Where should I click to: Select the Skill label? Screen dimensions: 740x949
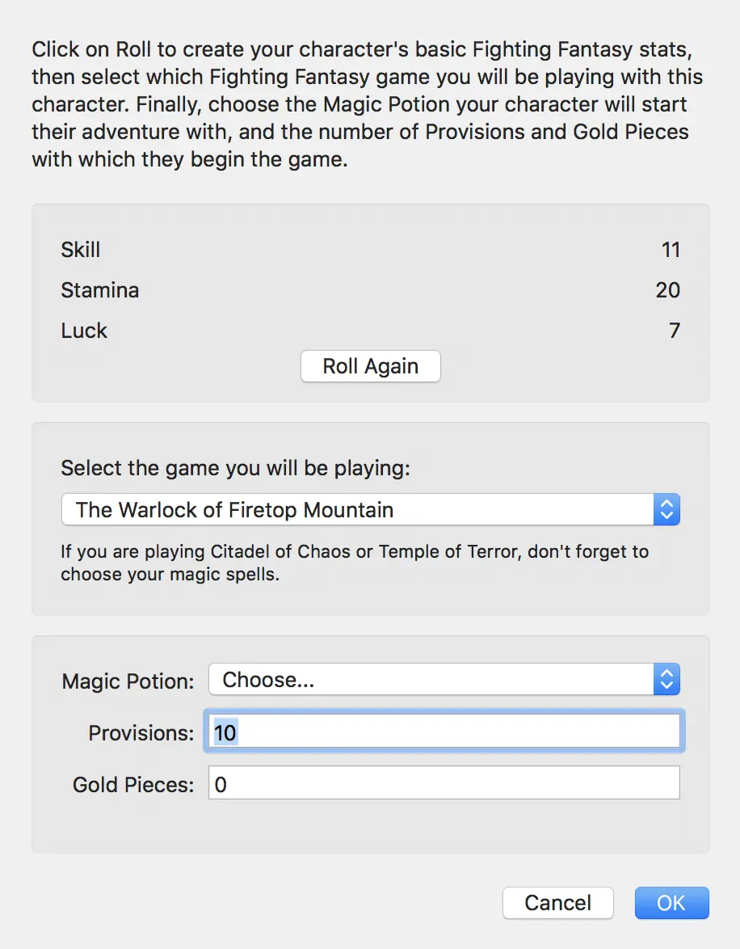coord(81,250)
